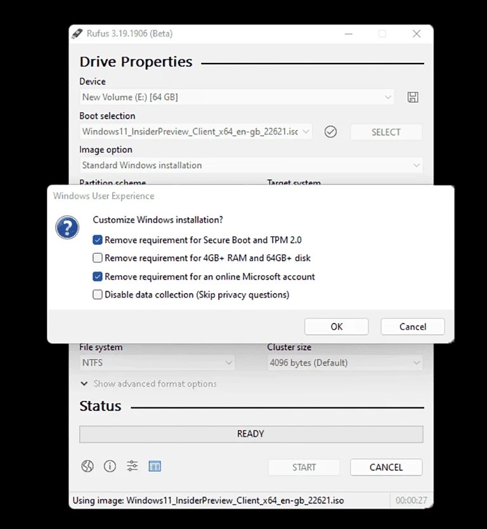
Task: Open the application settings sliders icon
Action: (132, 466)
